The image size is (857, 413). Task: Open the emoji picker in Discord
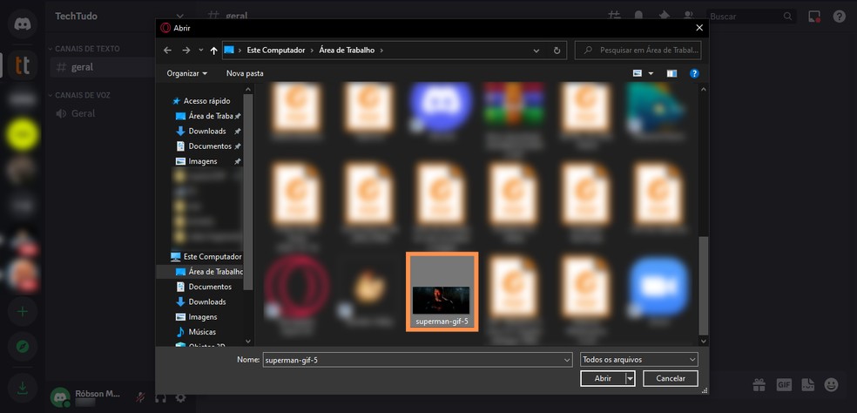(832, 385)
